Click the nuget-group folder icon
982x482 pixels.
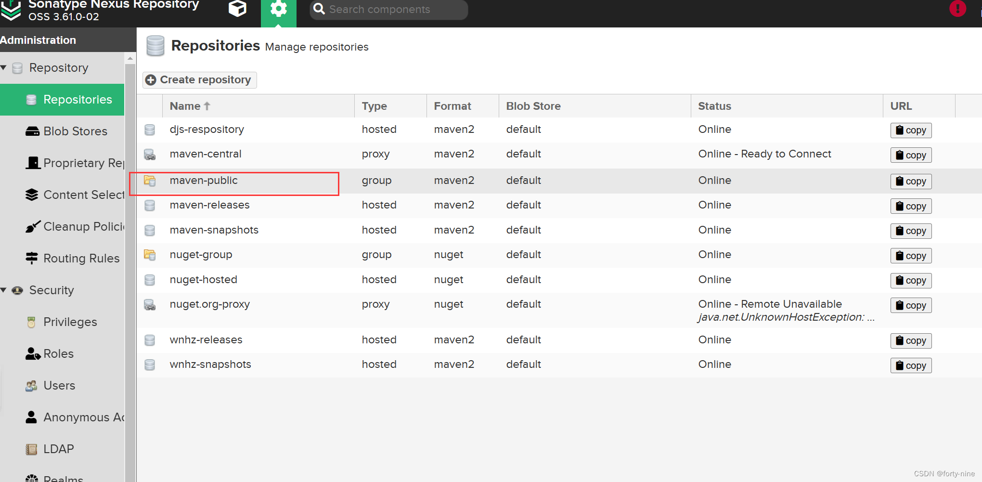click(x=150, y=255)
